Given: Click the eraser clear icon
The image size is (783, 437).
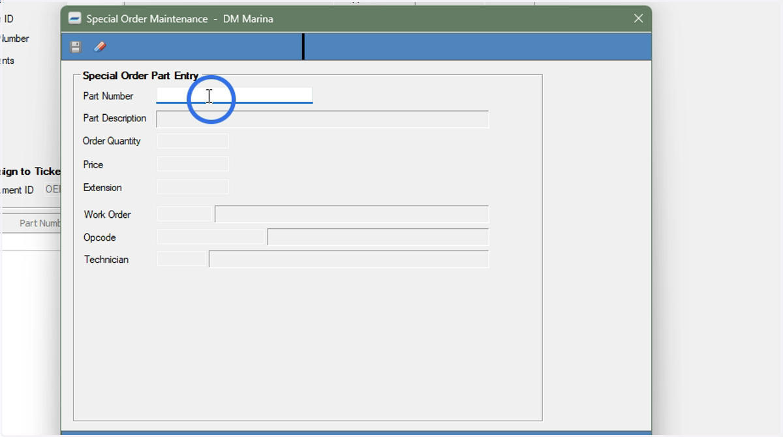Looking at the screenshot, I should tap(99, 47).
